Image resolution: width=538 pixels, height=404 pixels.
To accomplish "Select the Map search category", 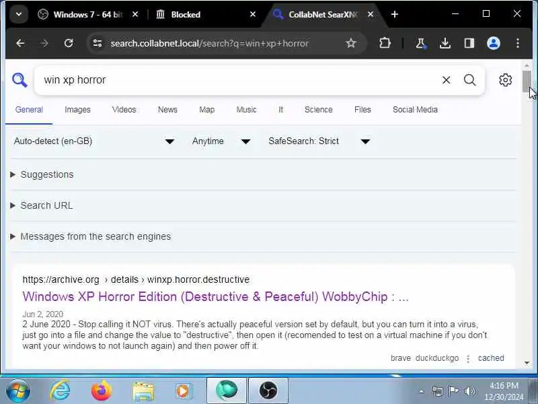I will (x=207, y=110).
